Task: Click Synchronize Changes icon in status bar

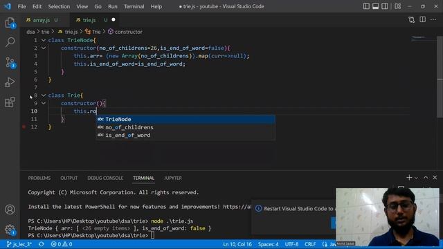Action: (x=42, y=244)
